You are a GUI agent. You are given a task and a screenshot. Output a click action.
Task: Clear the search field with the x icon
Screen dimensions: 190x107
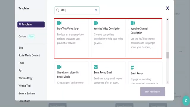click(96, 10)
